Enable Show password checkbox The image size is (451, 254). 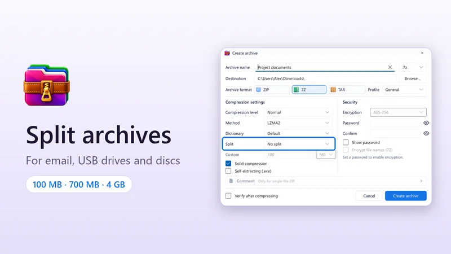(x=346, y=142)
